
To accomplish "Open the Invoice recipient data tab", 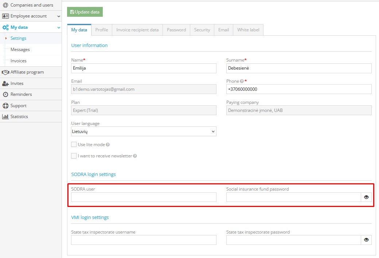I will pyautogui.click(x=137, y=30).
